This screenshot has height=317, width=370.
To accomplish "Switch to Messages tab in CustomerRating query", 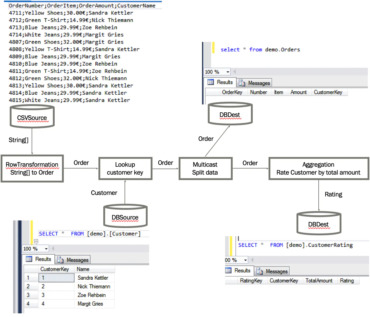I will coord(272,271).
